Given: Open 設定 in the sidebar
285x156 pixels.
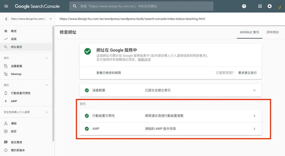Looking at the screenshot, I should point(14,131).
